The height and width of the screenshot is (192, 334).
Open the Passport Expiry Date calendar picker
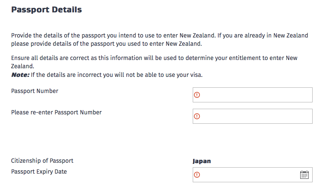point(304,175)
